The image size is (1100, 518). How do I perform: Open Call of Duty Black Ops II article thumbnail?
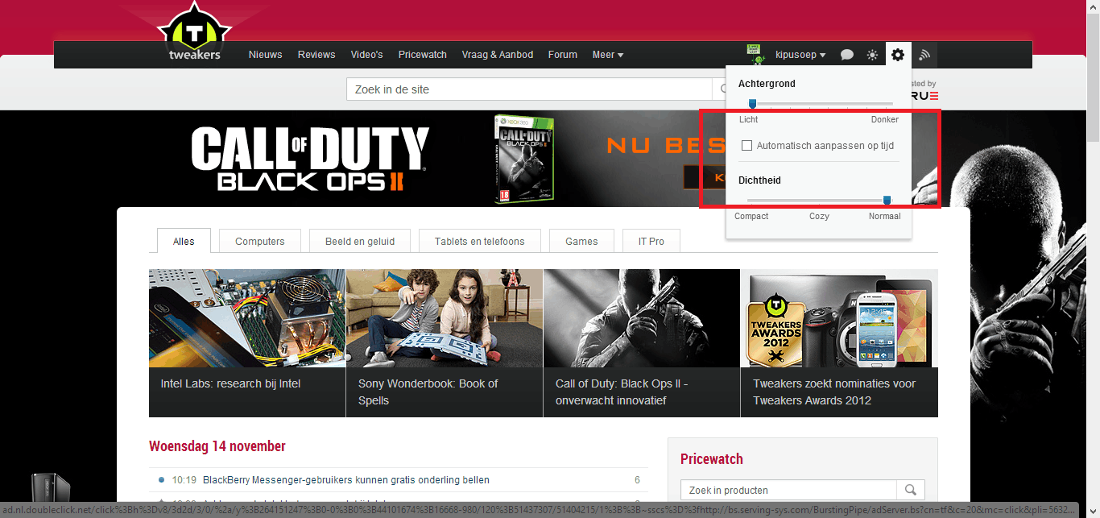pos(642,343)
